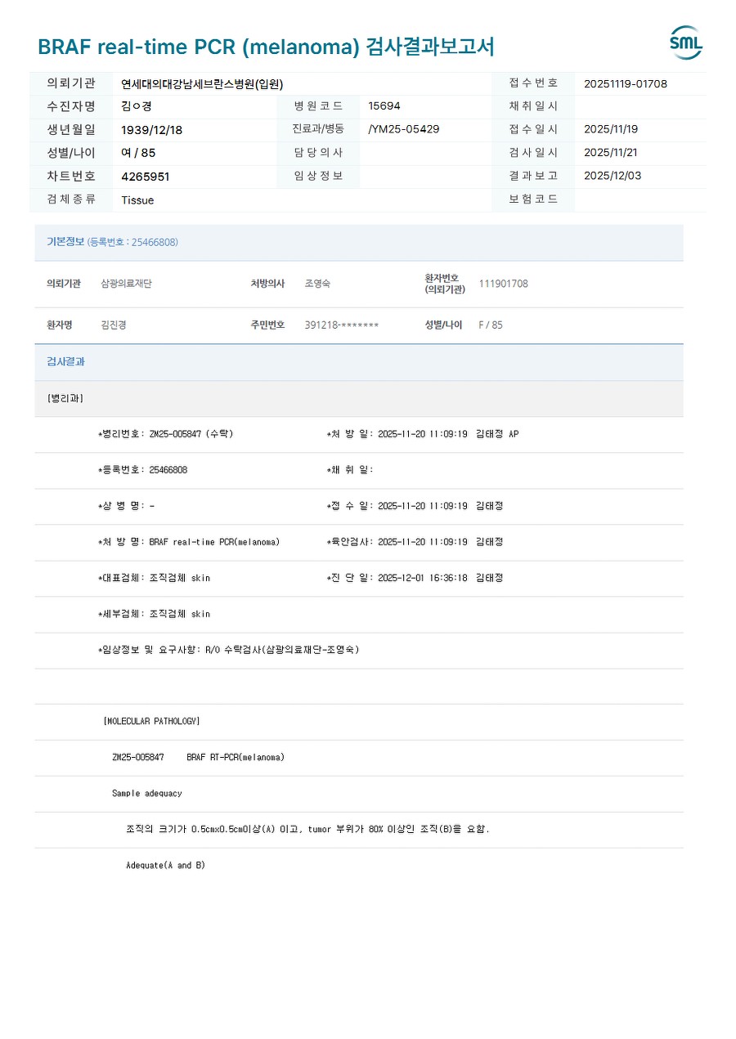Click the '처방의사' label
The height and width of the screenshot is (1039, 736).
pyautogui.click(x=267, y=284)
